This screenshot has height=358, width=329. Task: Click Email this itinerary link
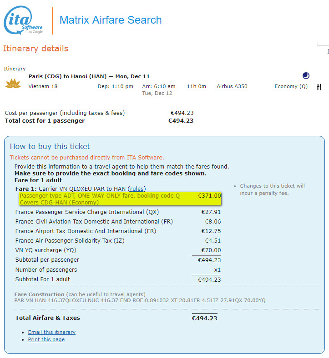51,332
